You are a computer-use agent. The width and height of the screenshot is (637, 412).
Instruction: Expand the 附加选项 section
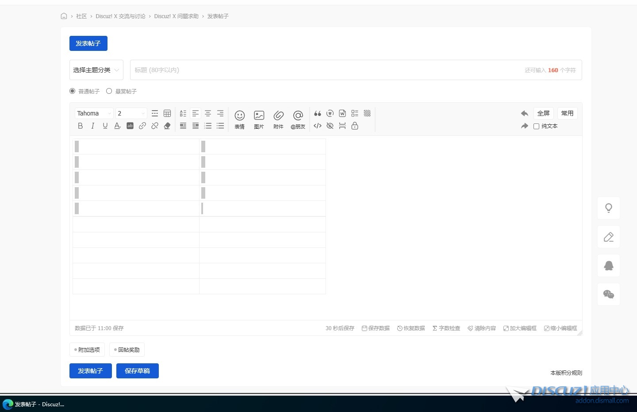point(87,350)
